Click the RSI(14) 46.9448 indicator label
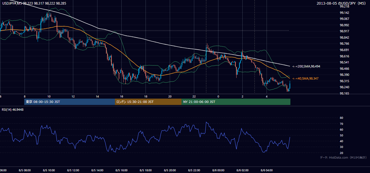This screenshot has width=370, height=173. click(13, 110)
